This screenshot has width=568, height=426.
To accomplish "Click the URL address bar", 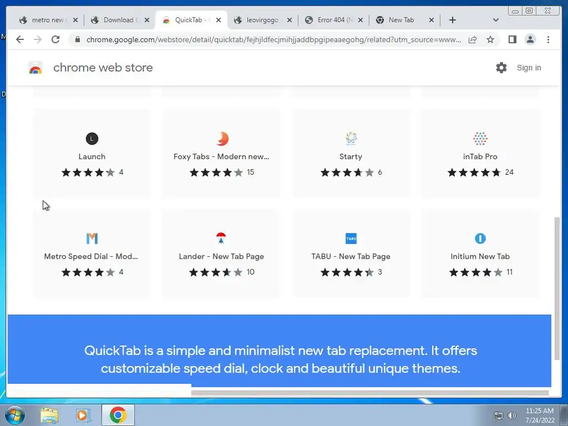I will 273,39.
